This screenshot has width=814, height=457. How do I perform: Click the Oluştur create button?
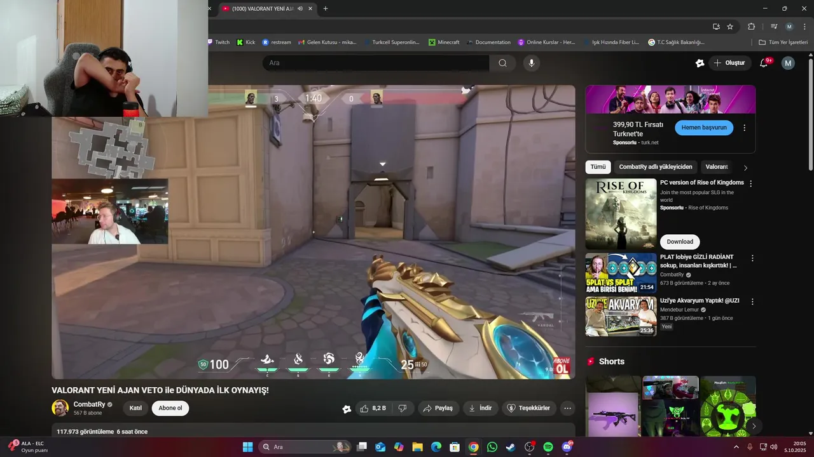pyautogui.click(x=729, y=63)
